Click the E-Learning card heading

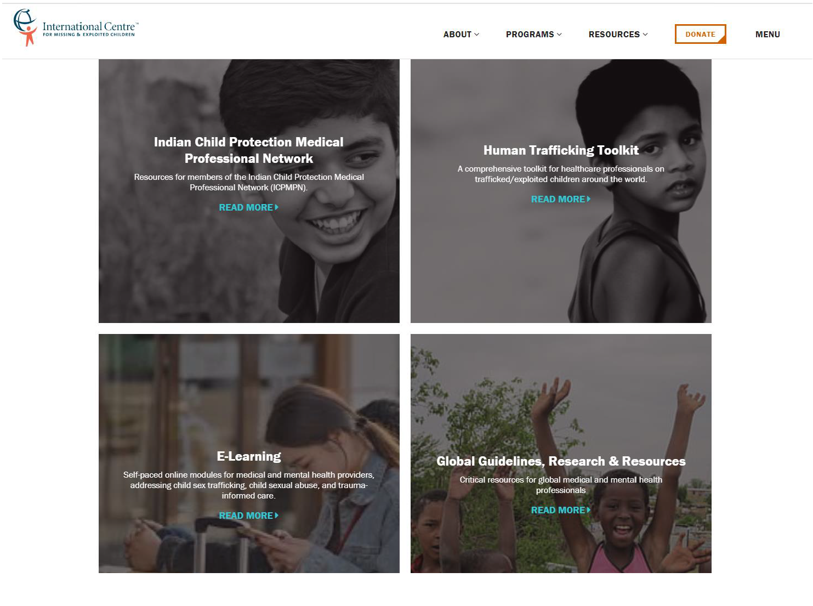tap(249, 456)
